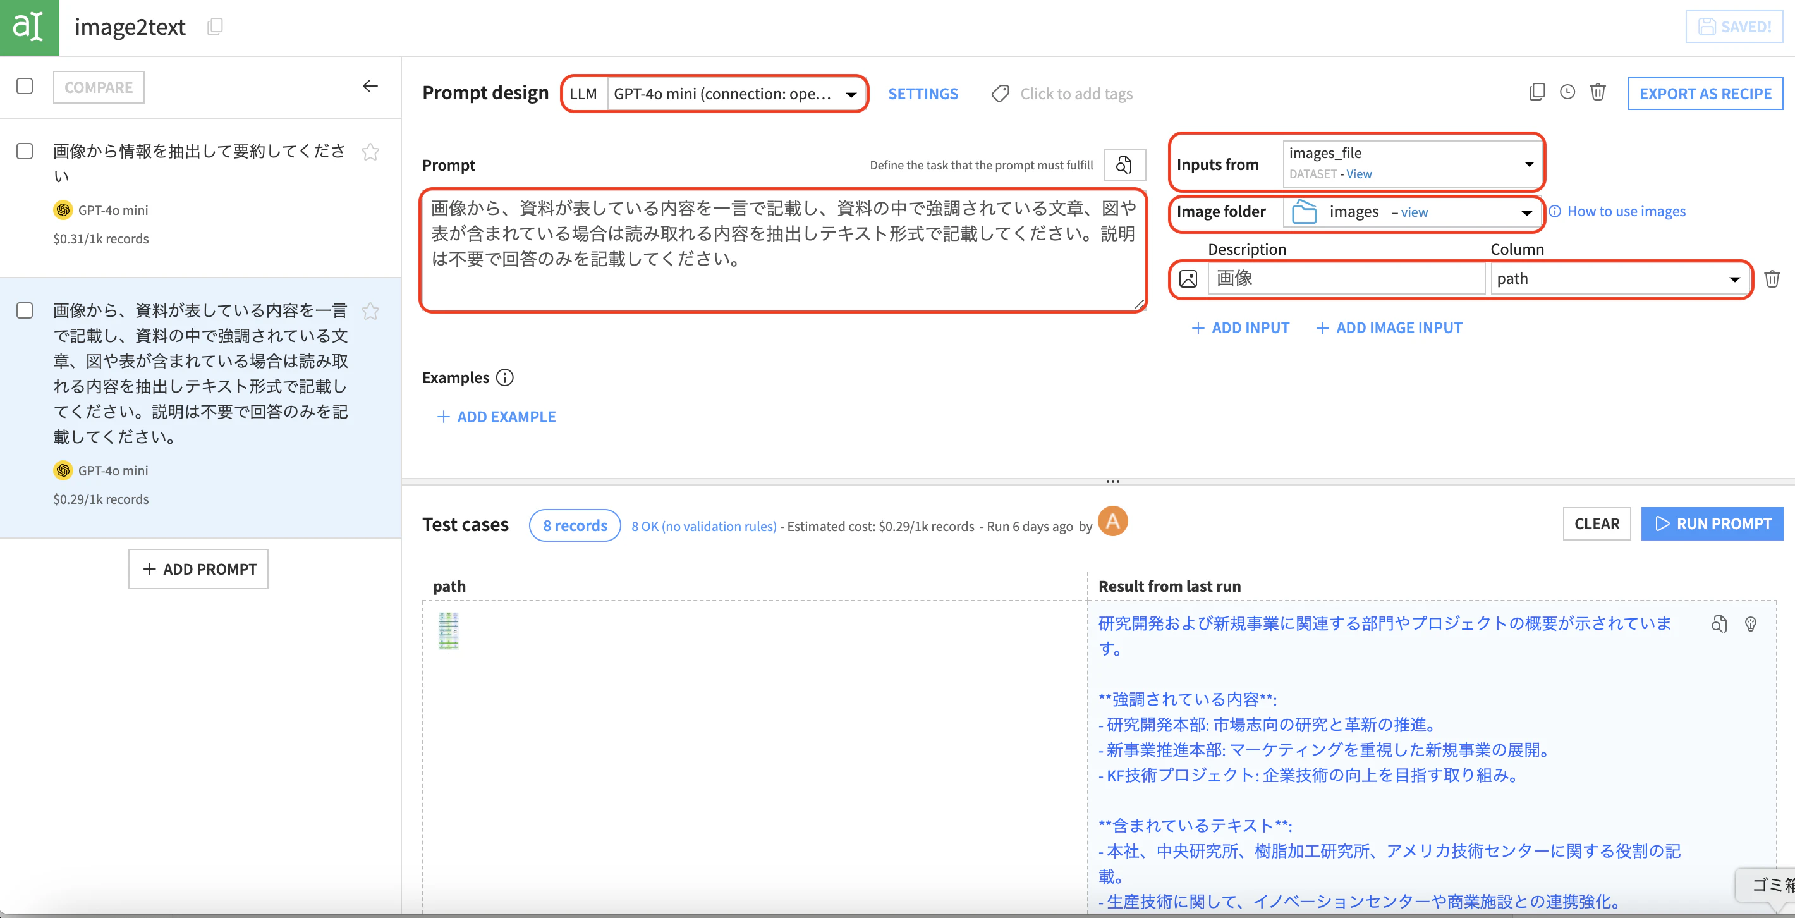Select the second prompt 画像から、資料が表している
This screenshot has height=918, width=1795.
tap(201, 374)
